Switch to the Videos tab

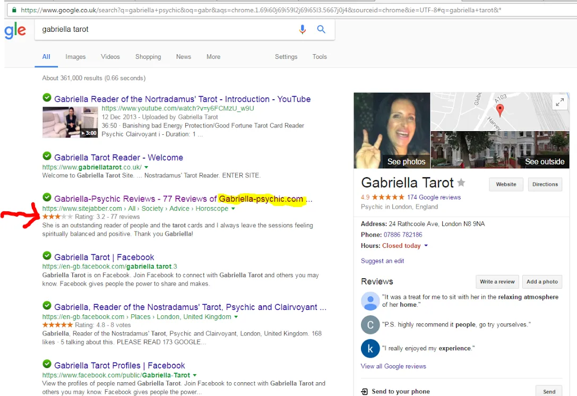tap(110, 57)
